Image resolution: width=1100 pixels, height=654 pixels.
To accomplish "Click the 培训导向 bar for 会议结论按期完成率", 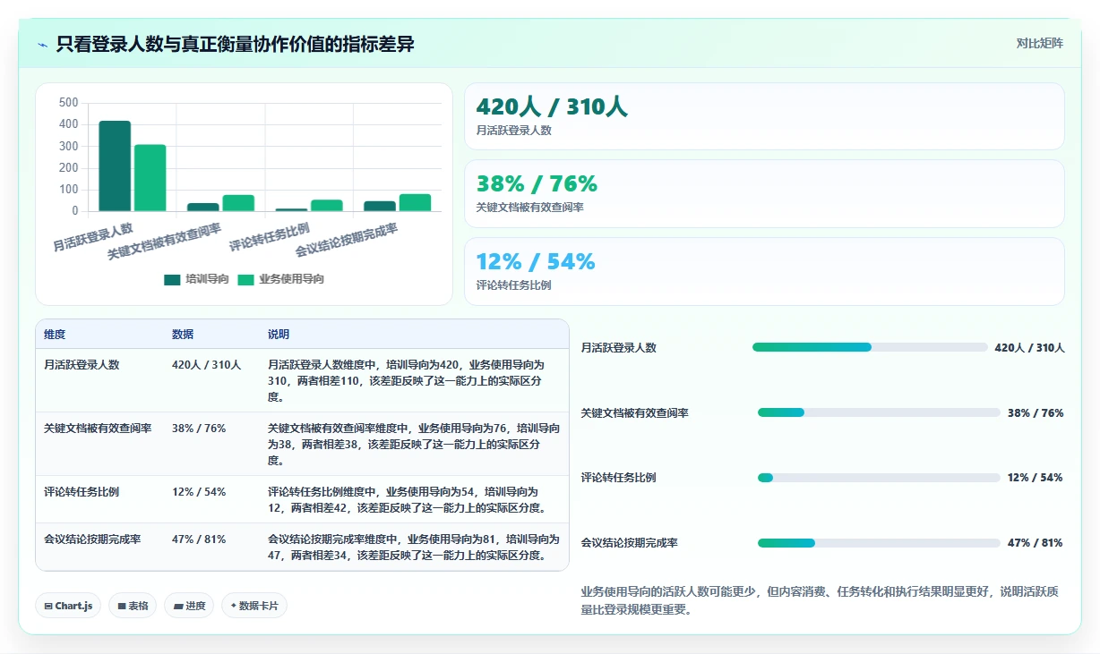I will tap(380, 207).
